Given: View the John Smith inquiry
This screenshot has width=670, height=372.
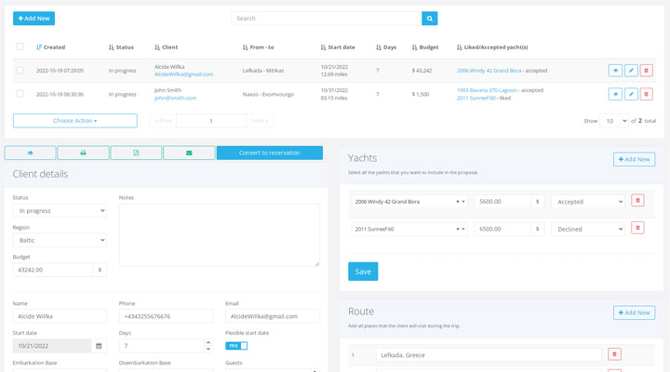Looking at the screenshot, I should [x=615, y=94].
